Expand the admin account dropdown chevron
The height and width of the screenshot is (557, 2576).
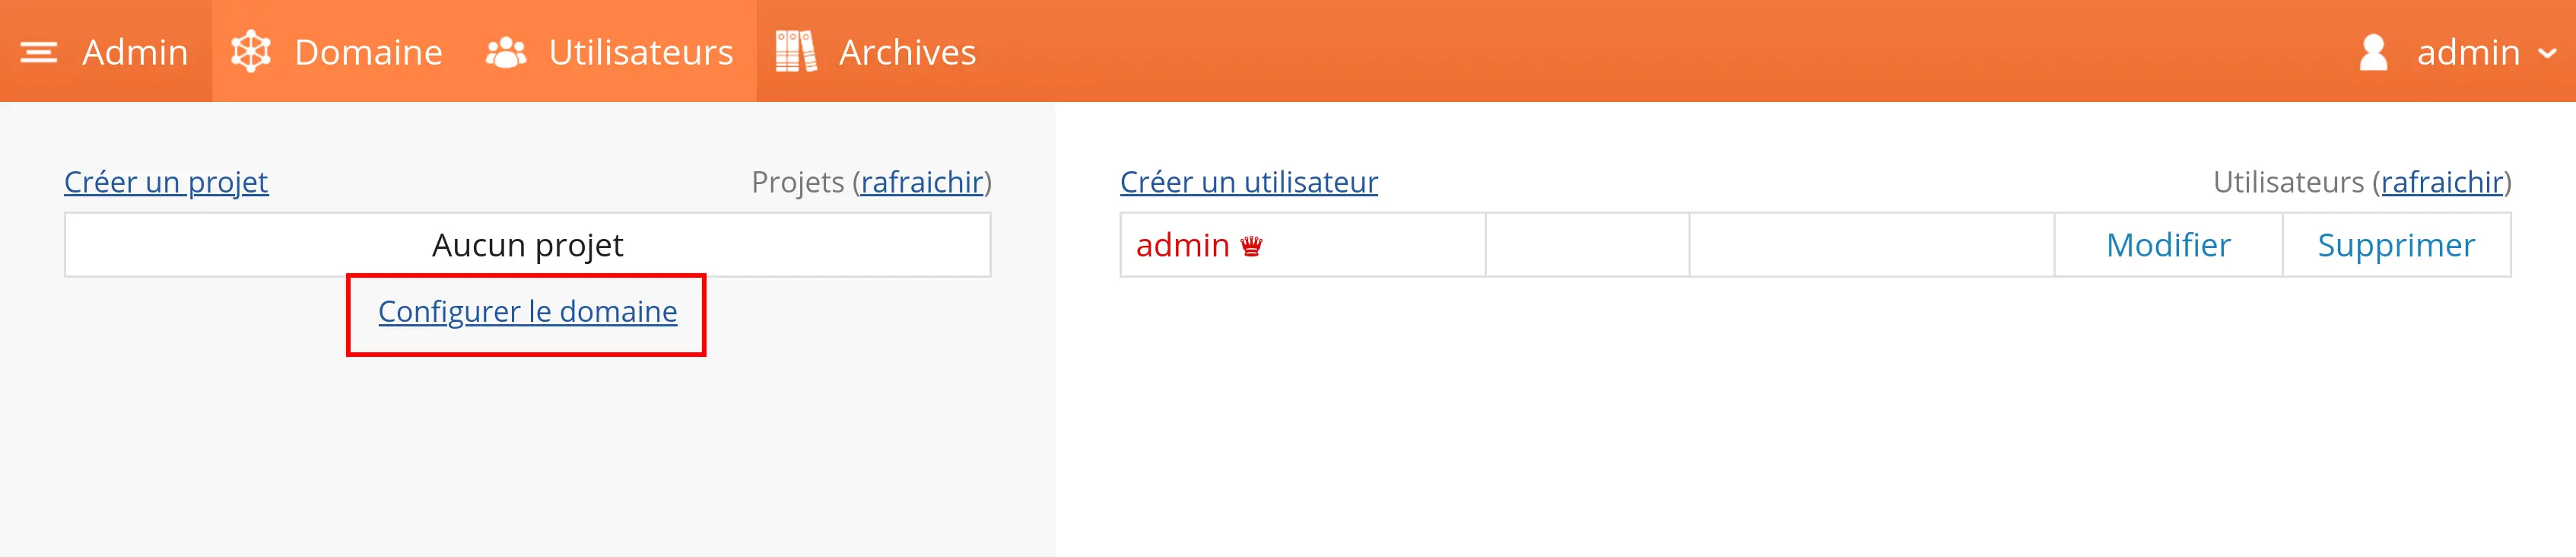[2547, 54]
